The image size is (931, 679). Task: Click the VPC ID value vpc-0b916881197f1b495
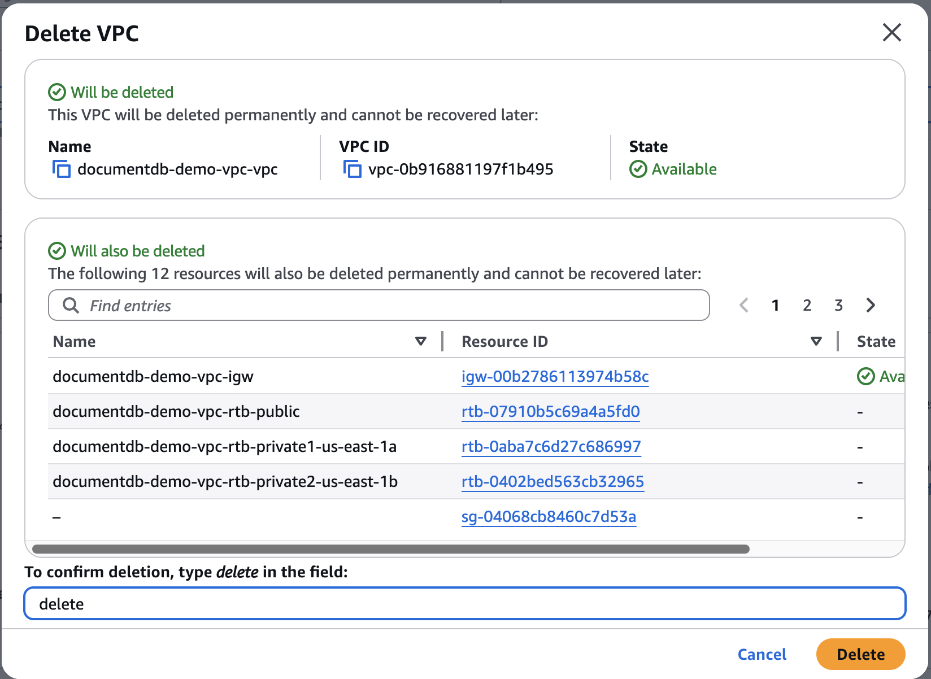tap(460, 169)
